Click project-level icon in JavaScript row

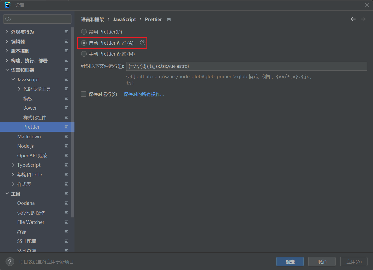(66, 79)
